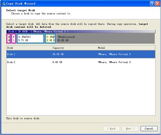The width and height of the screenshot is (161, 135).
Task: Close the Copy Disk Wizard window
Action: click(x=158, y=3)
